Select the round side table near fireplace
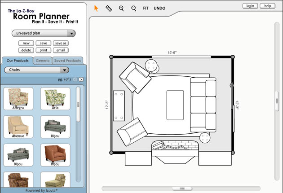 205,138
